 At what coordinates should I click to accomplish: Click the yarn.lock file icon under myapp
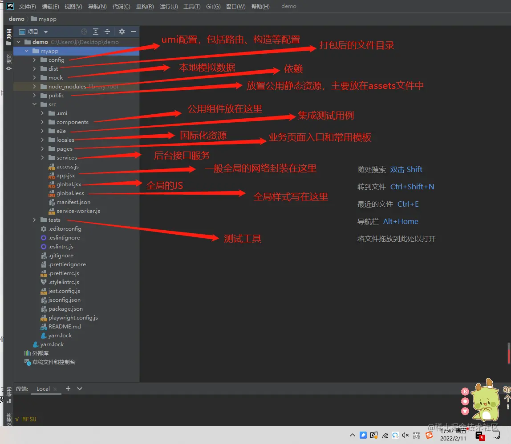[43, 335]
